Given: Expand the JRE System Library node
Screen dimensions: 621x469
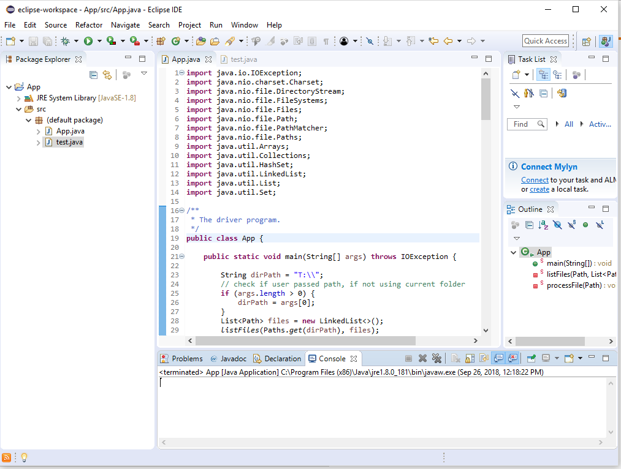Looking at the screenshot, I should [x=19, y=98].
